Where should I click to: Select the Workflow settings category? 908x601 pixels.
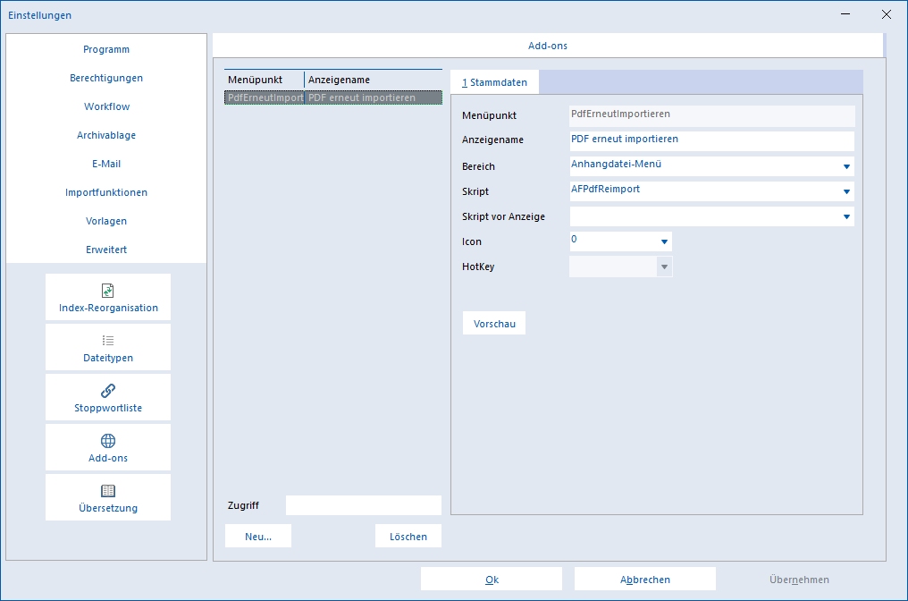106,106
